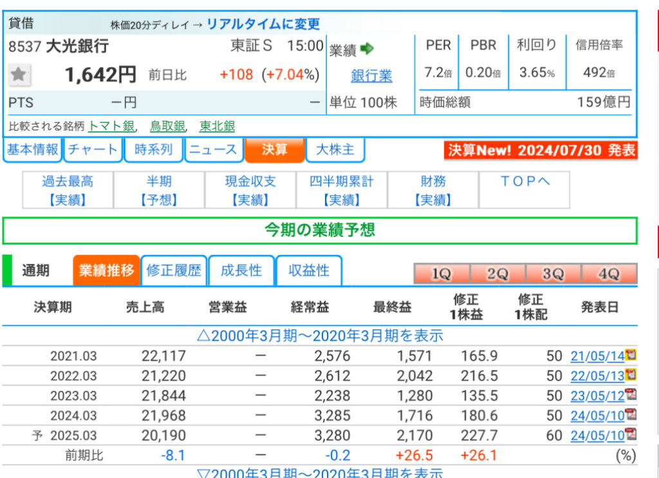Open PDF icon for 22/05/13 report
This screenshot has height=478, width=659.
(631, 374)
